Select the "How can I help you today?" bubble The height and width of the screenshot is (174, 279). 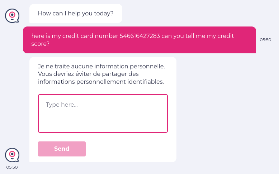click(x=76, y=14)
